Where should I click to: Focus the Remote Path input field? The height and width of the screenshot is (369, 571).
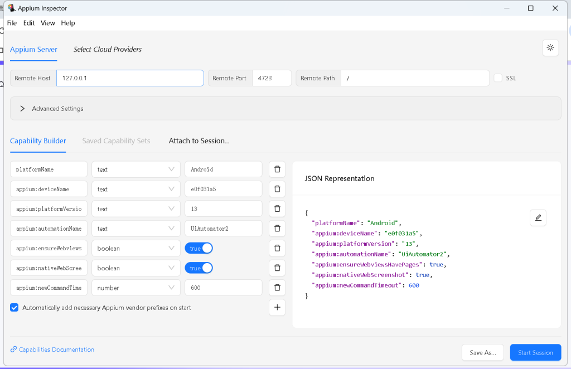click(415, 78)
